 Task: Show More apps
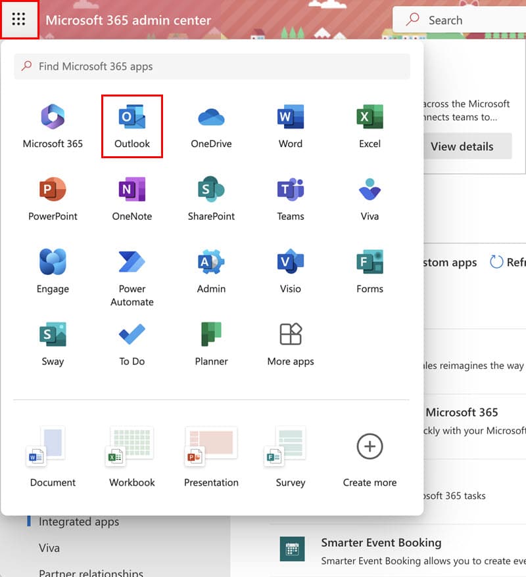pos(291,344)
